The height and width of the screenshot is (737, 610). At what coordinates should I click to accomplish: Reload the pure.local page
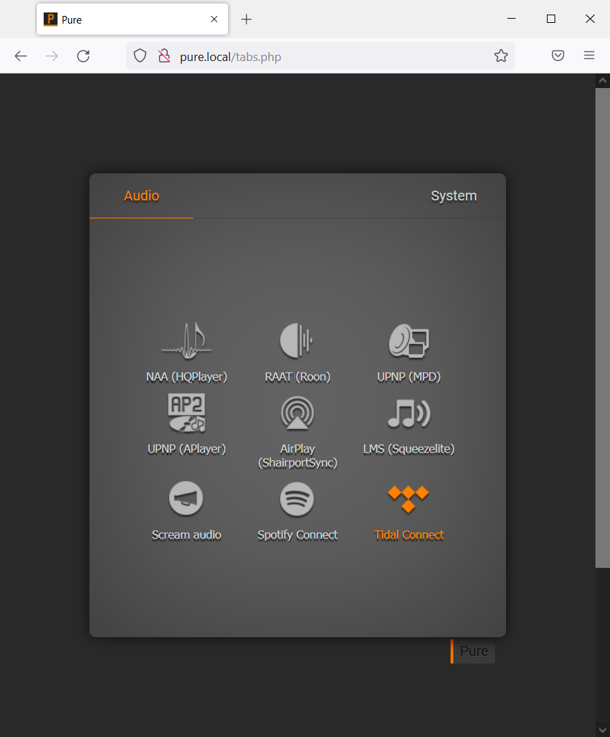[x=83, y=56]
